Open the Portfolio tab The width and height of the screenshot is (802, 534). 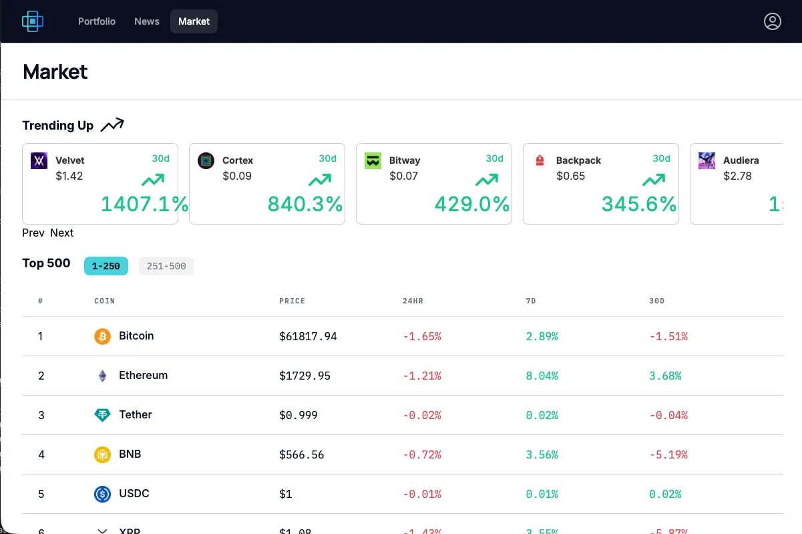(x=97, y=21)
